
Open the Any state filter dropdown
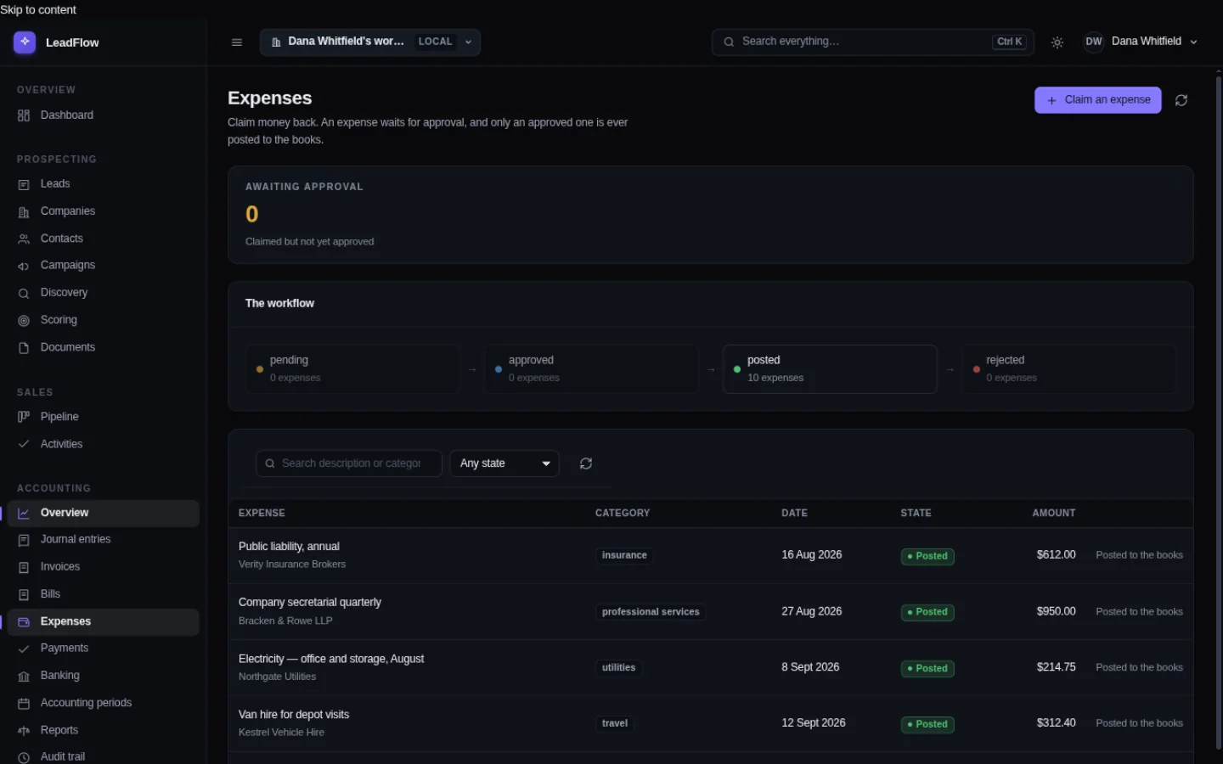[x=504, y=463]
